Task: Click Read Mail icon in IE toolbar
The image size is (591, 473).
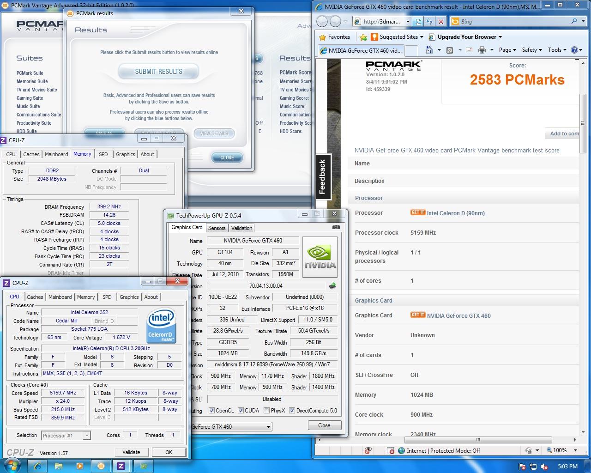Action: pos(469,50)
